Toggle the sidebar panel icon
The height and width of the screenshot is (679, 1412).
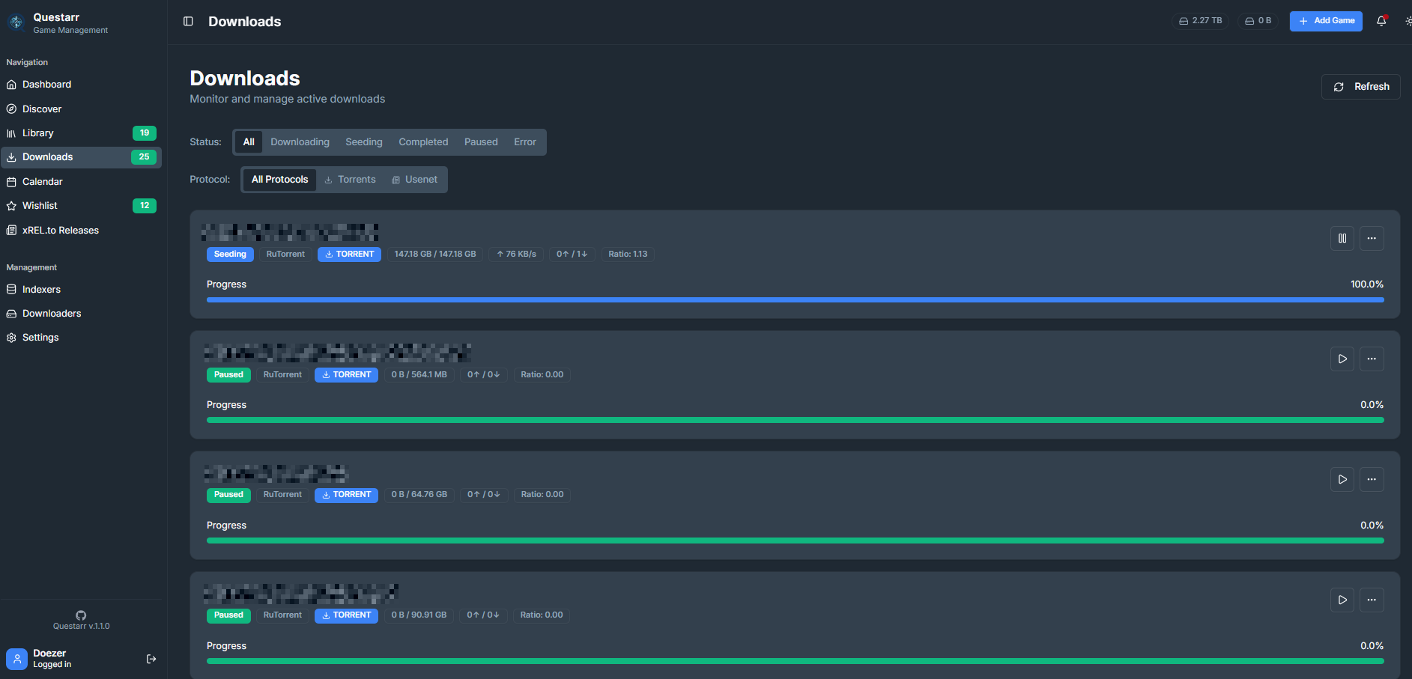coord(188,22)
